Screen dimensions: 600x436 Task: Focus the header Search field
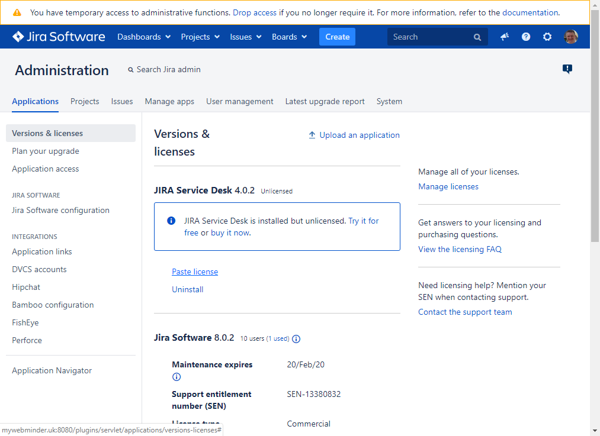(x=437, y=37)
